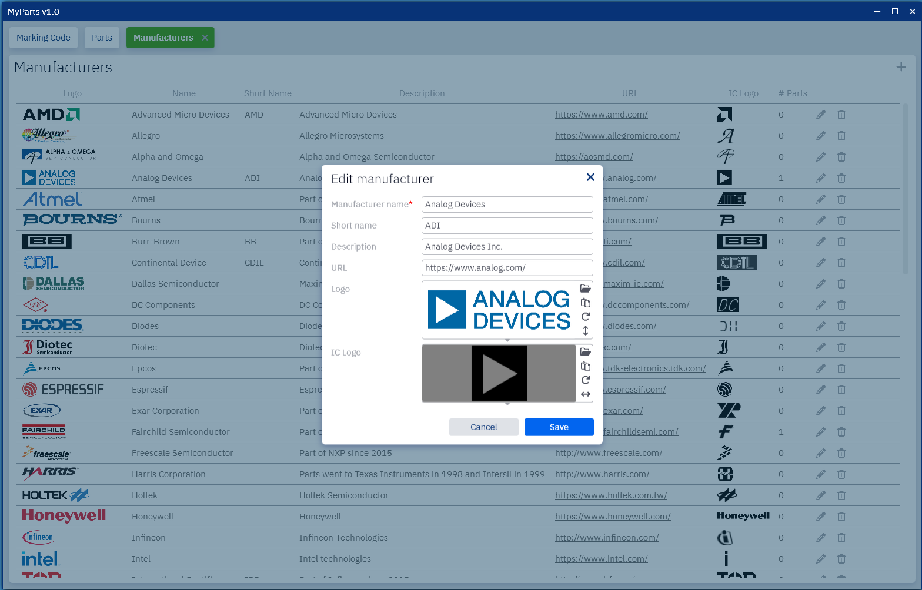
Task: Edit the Allegro manufacturer entry
Action: (821, 136)
